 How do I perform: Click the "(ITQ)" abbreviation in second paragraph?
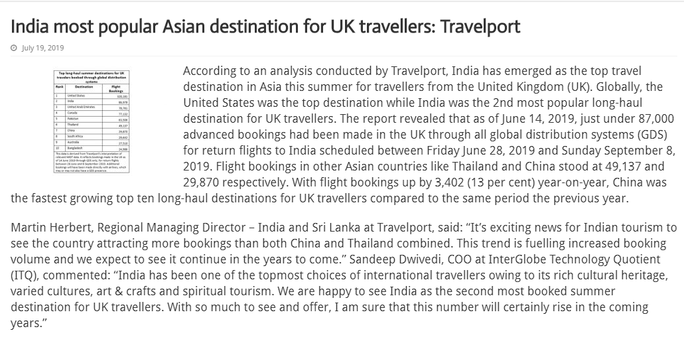25,275
